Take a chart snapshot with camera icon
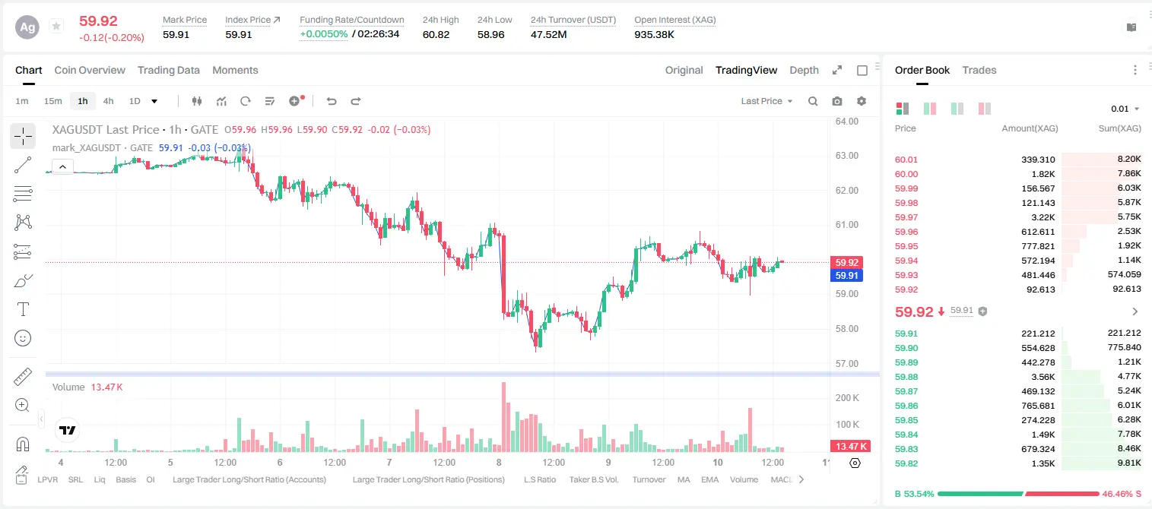 [837, 101]
